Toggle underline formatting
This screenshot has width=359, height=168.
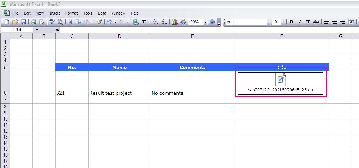tap(308, 22)
